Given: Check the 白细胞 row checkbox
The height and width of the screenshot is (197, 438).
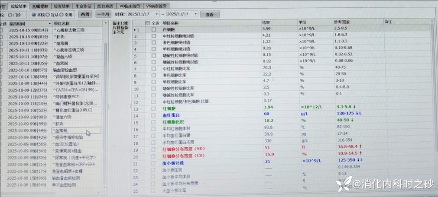Looking at the screenshot, I should coord(153,29).
